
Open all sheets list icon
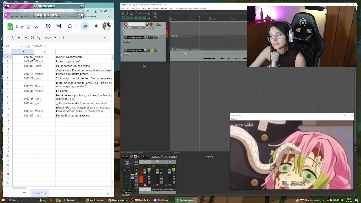click(x=24, y=193)
